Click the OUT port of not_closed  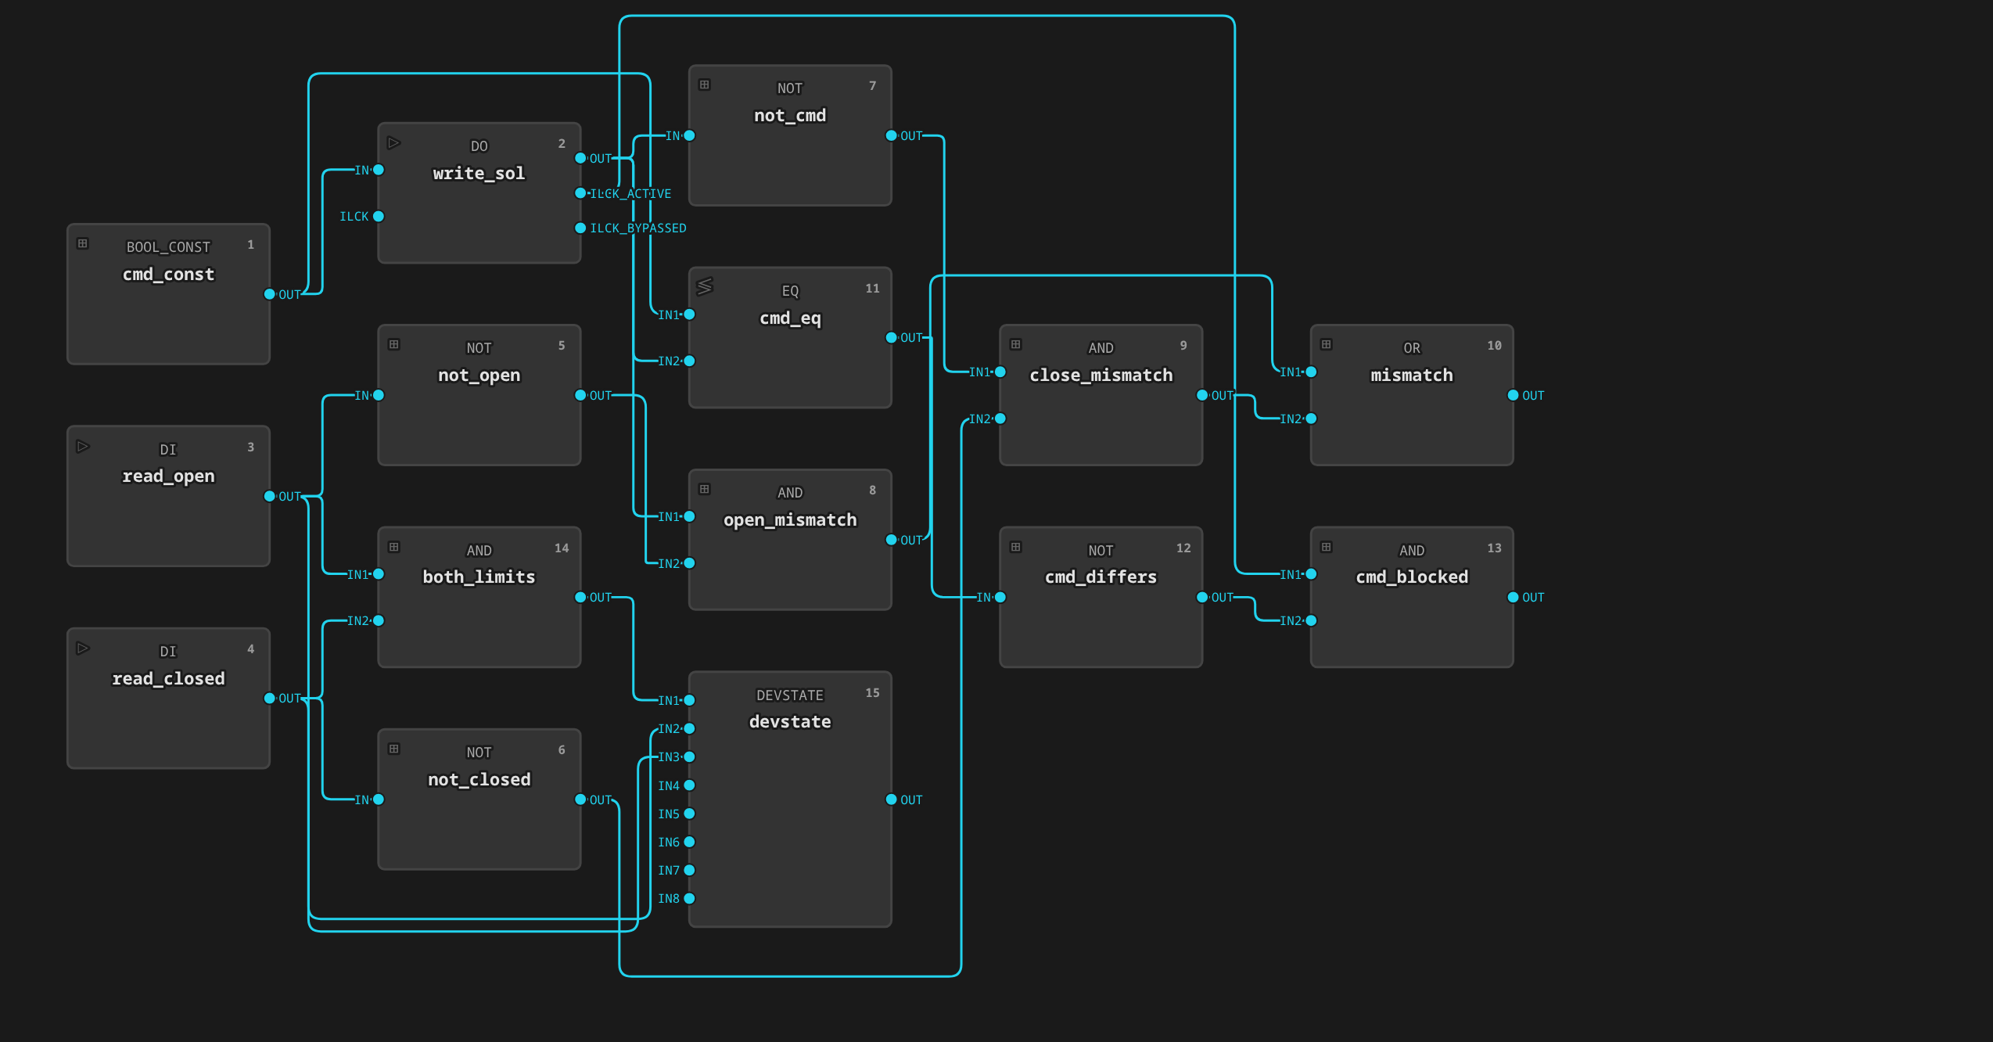pyautogui.click(x=580, y=799)
